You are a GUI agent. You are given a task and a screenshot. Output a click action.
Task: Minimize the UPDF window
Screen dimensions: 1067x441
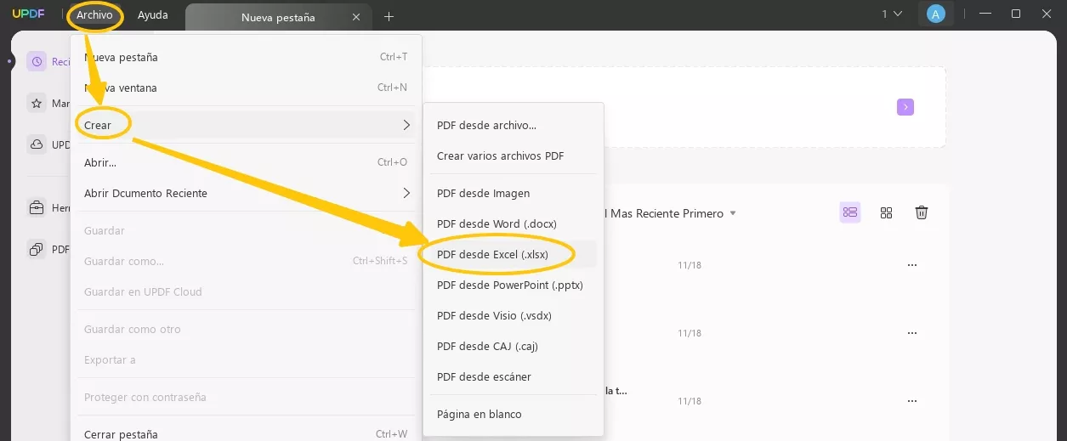[x=985, y=14]
